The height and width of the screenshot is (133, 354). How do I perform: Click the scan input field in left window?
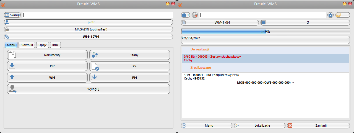97,15
